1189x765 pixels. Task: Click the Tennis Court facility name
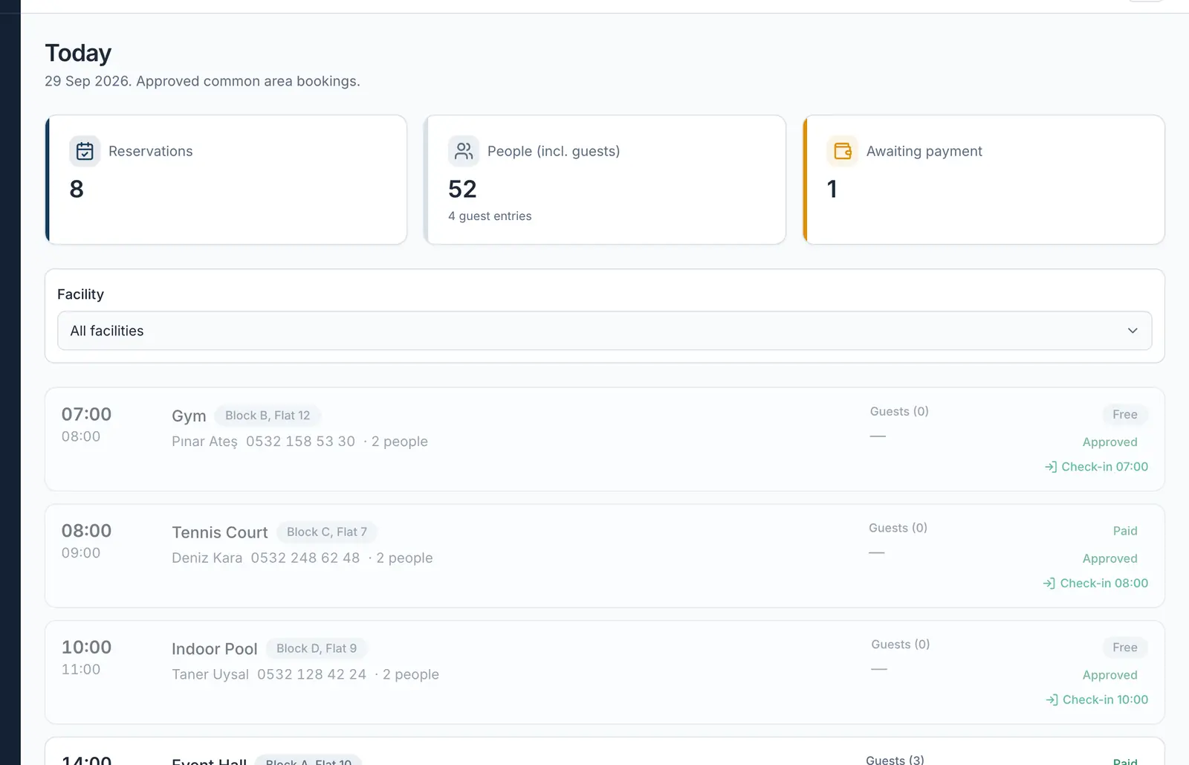click(220, 532)
